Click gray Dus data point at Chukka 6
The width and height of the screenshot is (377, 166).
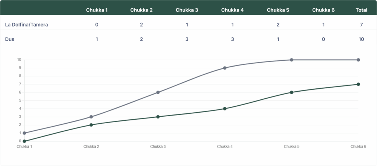tap(358, 60)
